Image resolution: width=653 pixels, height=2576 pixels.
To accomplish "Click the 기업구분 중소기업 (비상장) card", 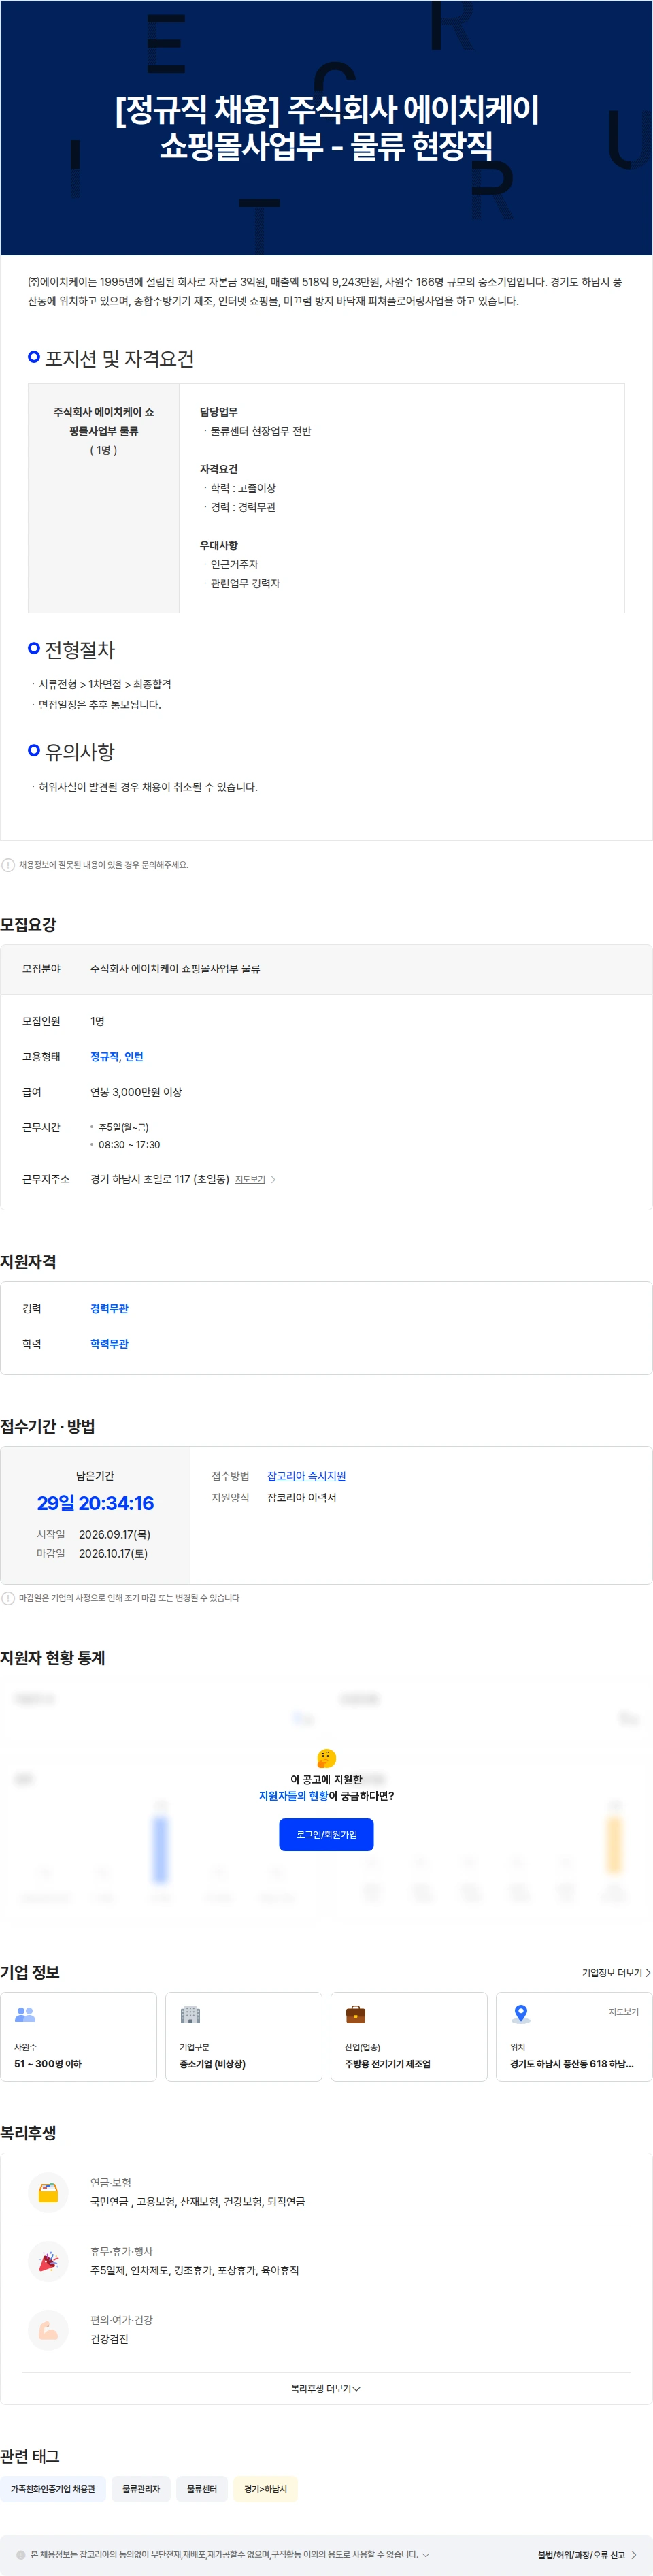I will click(x=244, y=2037).
